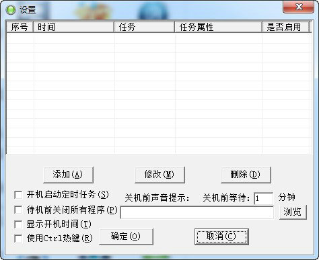Viewport: 319px width, 260px height.
Task: Click the 关机前声音提示 file path field
Action: coord(197,212)
